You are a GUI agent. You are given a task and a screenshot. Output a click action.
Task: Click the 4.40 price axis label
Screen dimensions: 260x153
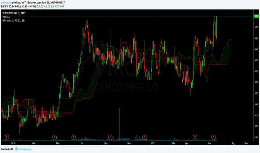coord(256,49)
